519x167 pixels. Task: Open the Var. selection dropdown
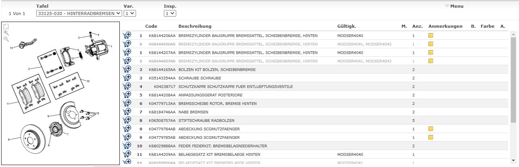coord(130,13)
